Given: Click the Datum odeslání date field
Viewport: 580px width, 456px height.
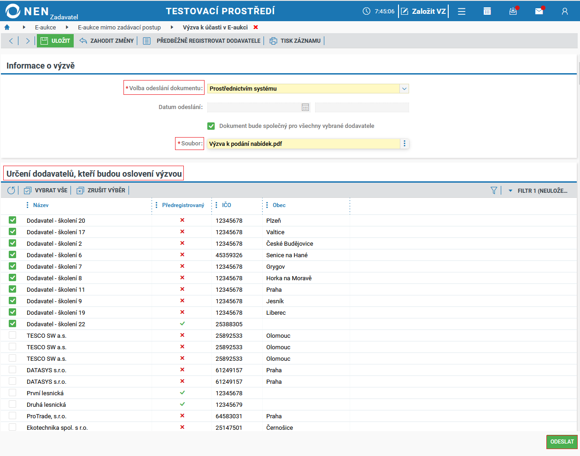Looking at the screenshot, I should tap(254, 107).
